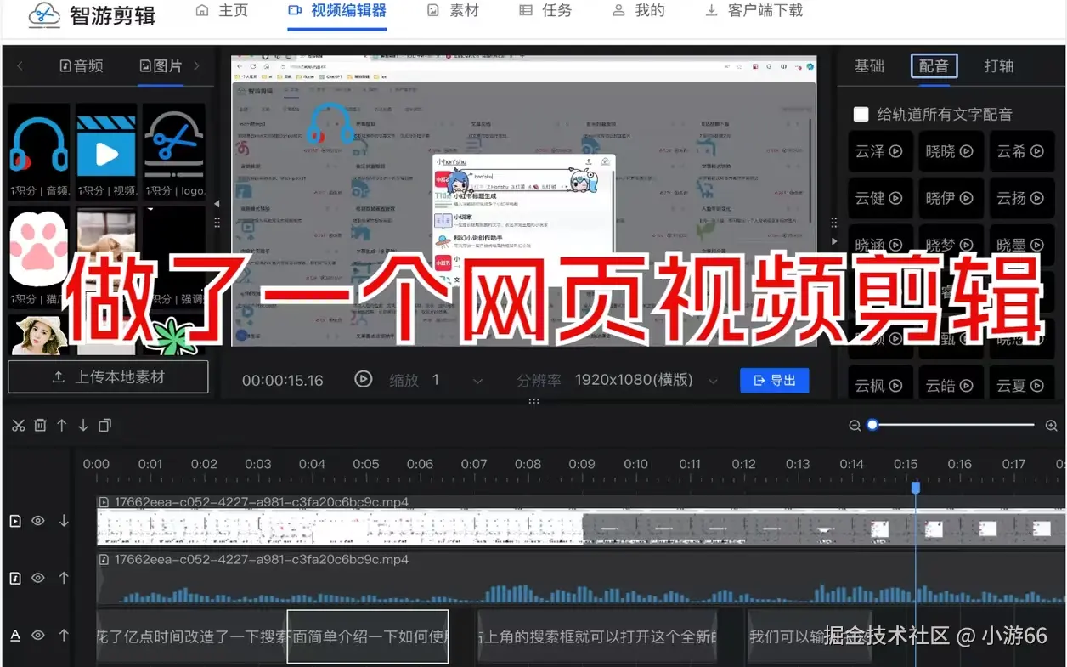The image size is (1067, 667).
Task: Click the move-down arrow in timeline toolbar
Action: tap(83, 425)
